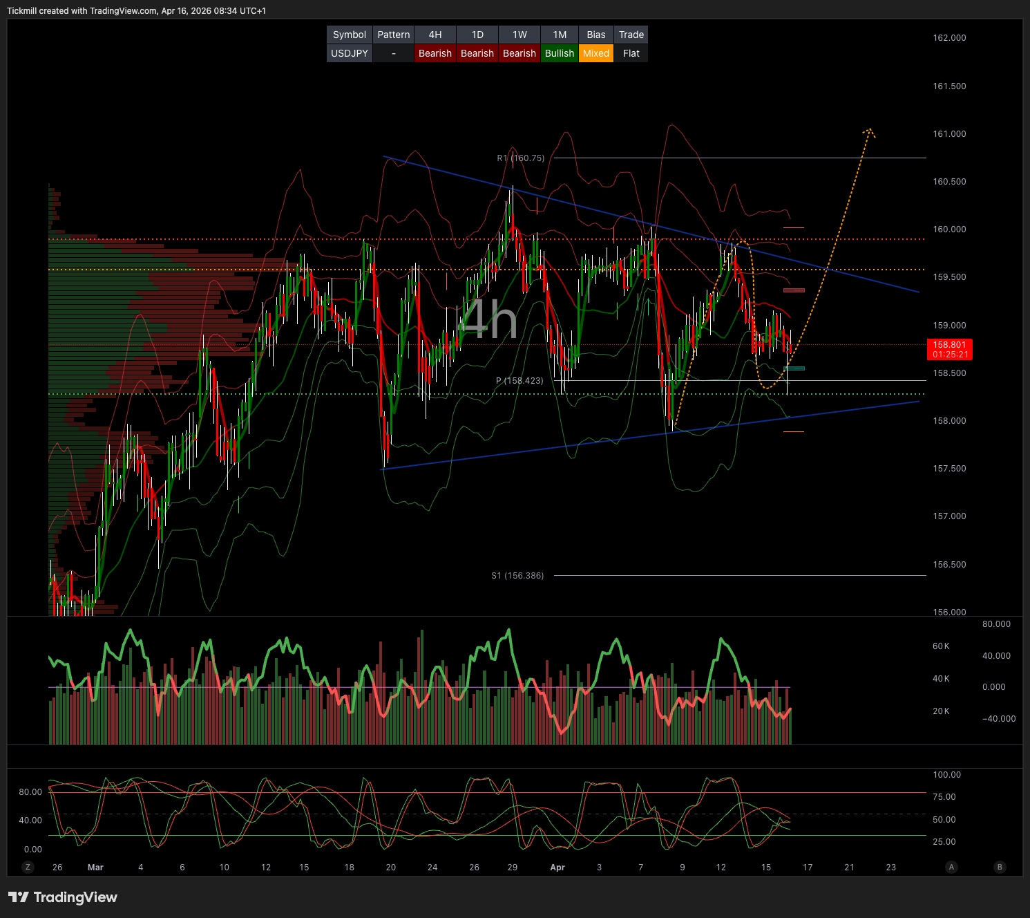Click the R1 (160.75) pivot label

click(x=520, y=158)
